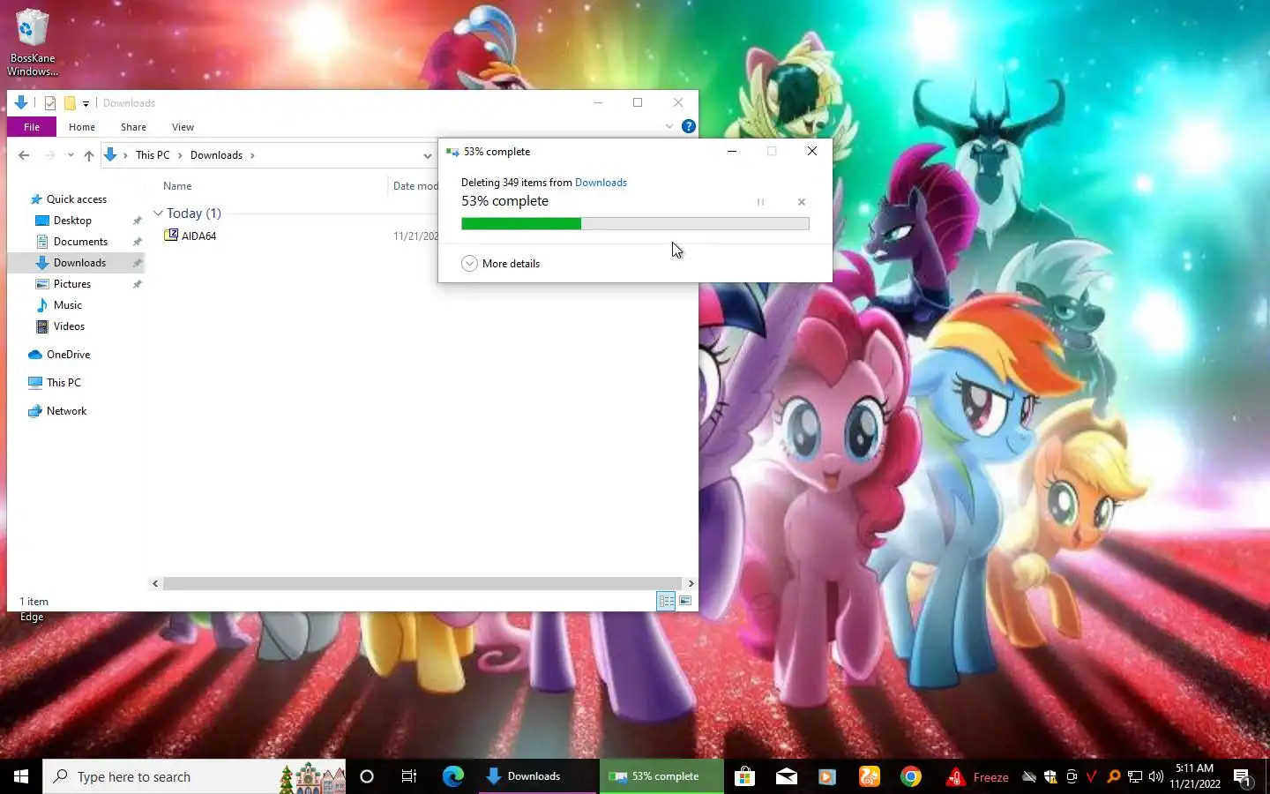Select Downloads in navigation pane
The height and width of the screenshot is (794, 1270).
coord(79,263)
